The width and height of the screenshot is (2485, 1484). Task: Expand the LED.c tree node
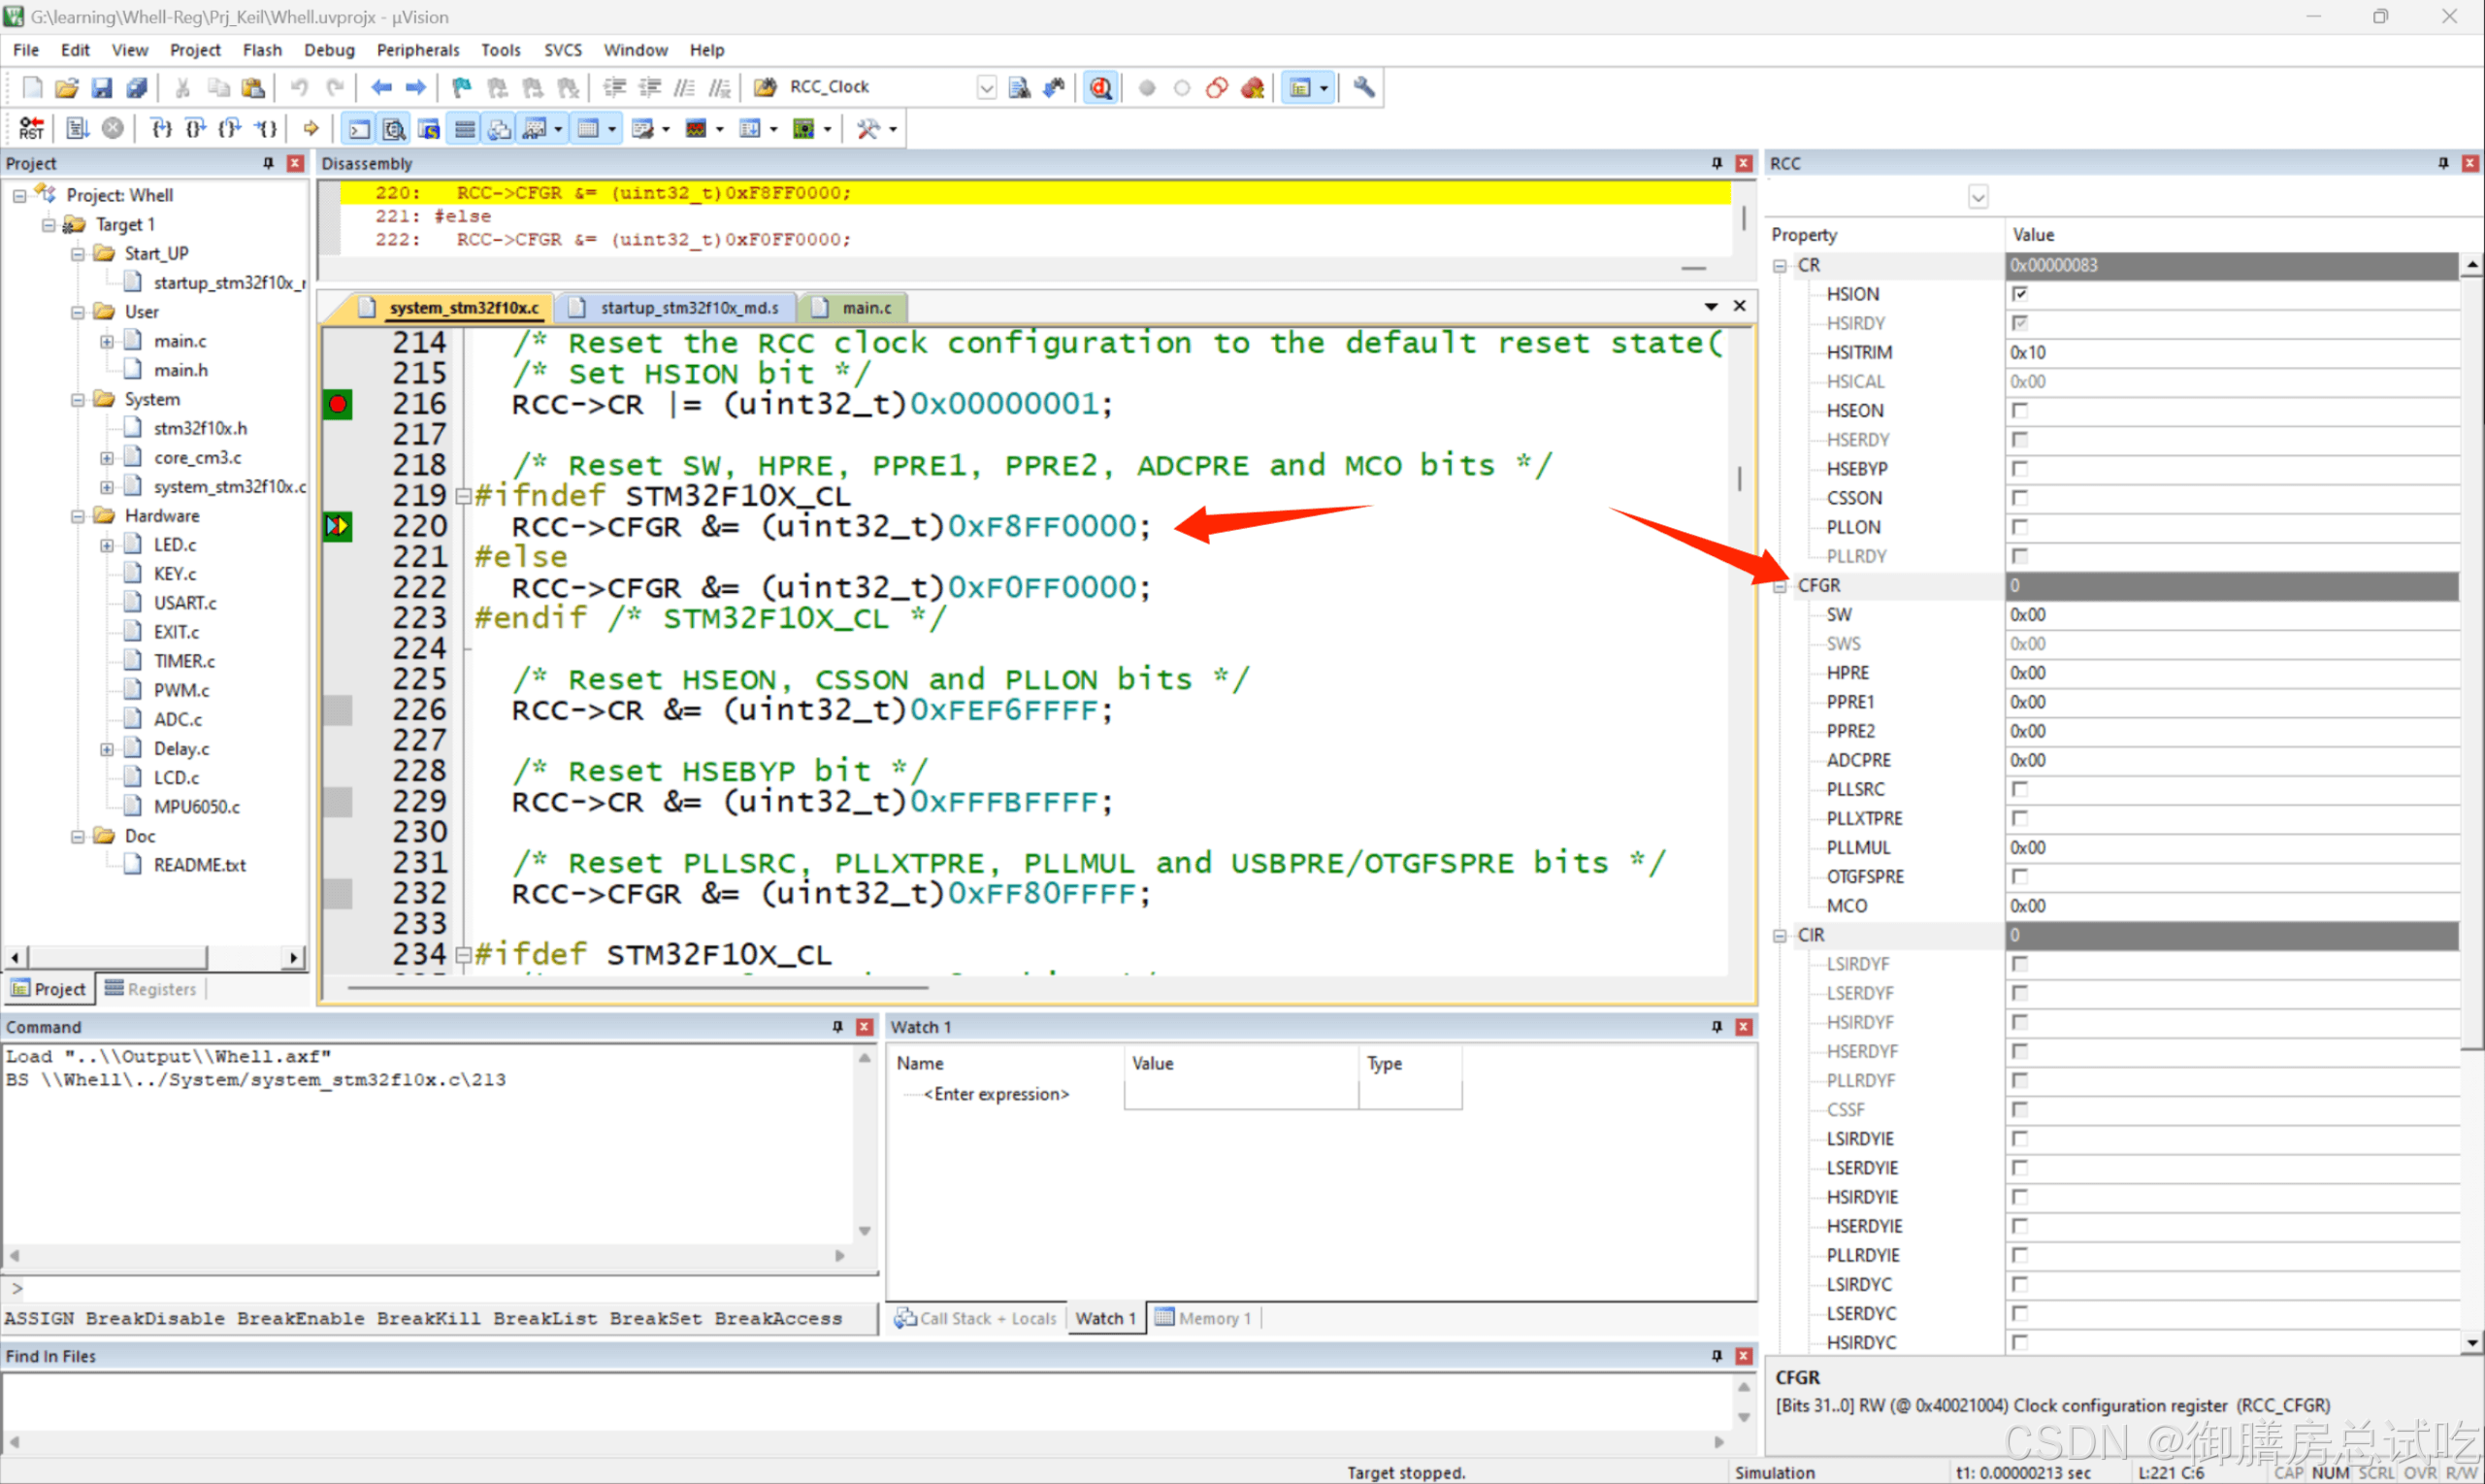(107, 545)
